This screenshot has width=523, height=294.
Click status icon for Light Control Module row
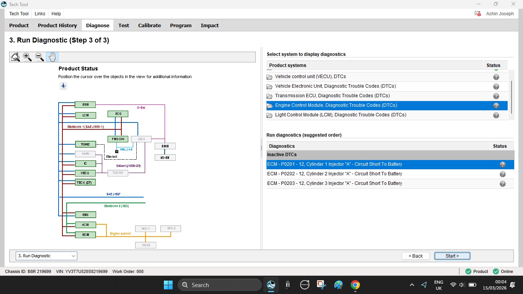(x=496, y=115)
